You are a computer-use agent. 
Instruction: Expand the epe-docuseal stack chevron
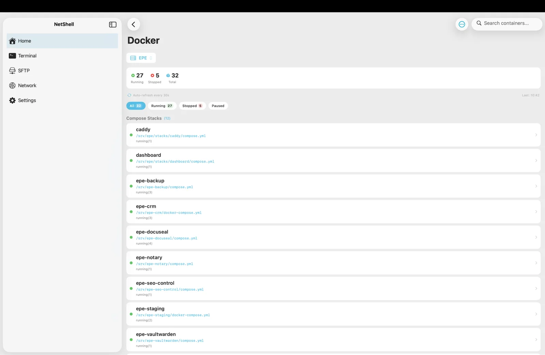pyautogui.click(x=536, y=237)
